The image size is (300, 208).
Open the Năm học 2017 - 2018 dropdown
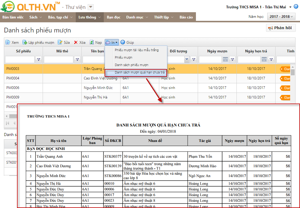281,17
